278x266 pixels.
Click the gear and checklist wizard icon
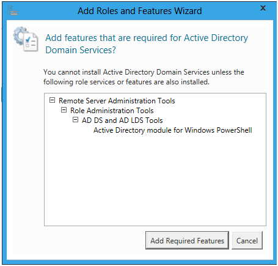click(26, 39)
